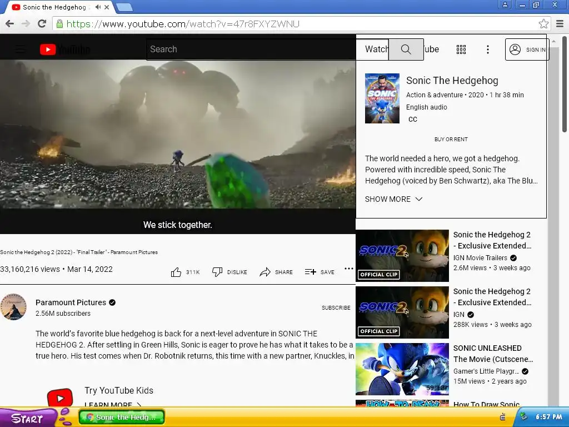Click Paramount Pictures channel name

(x=71, y=302)
